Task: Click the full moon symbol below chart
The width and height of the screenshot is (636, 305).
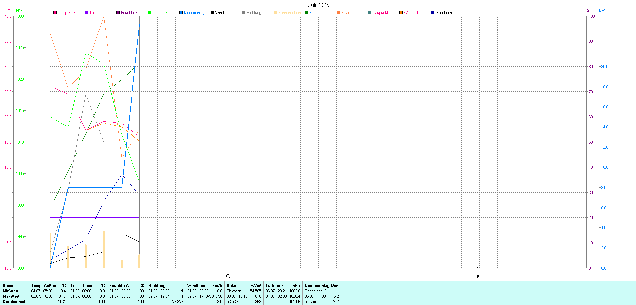Action: [x=228, y=276]
